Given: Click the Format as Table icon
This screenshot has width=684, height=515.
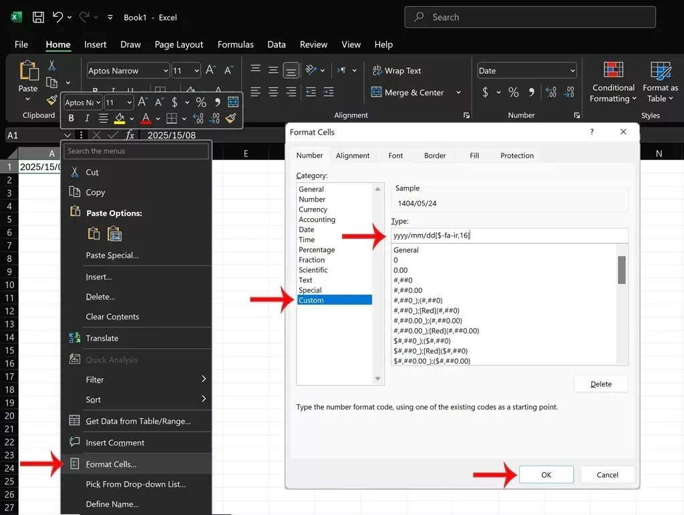Looking at the screenshot, I should (661, 71).
